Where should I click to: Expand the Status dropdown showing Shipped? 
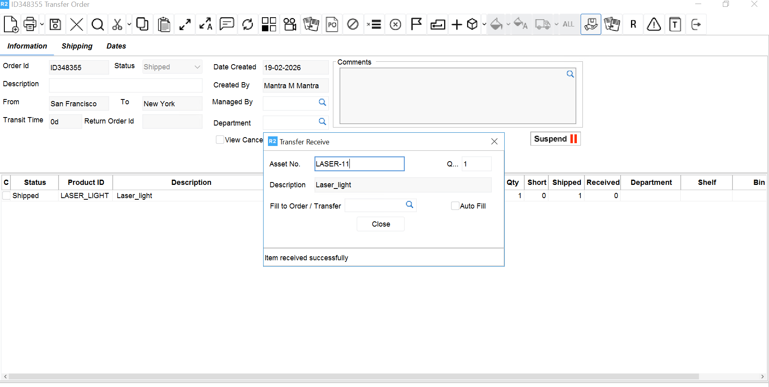pyautogui.click(x=197, y=67)
